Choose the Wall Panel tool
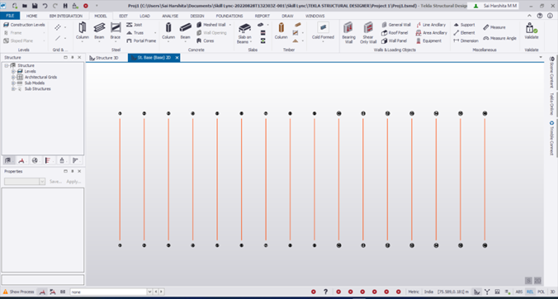Screen dimensions: 558x299 click(x=394, y=40)
